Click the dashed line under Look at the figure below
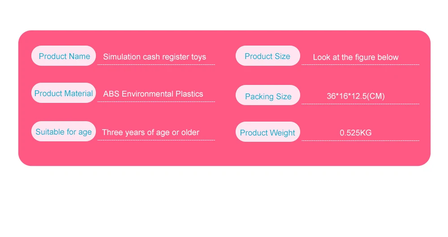The width and height of the screenshot is (448, 237). click(360, 65)
